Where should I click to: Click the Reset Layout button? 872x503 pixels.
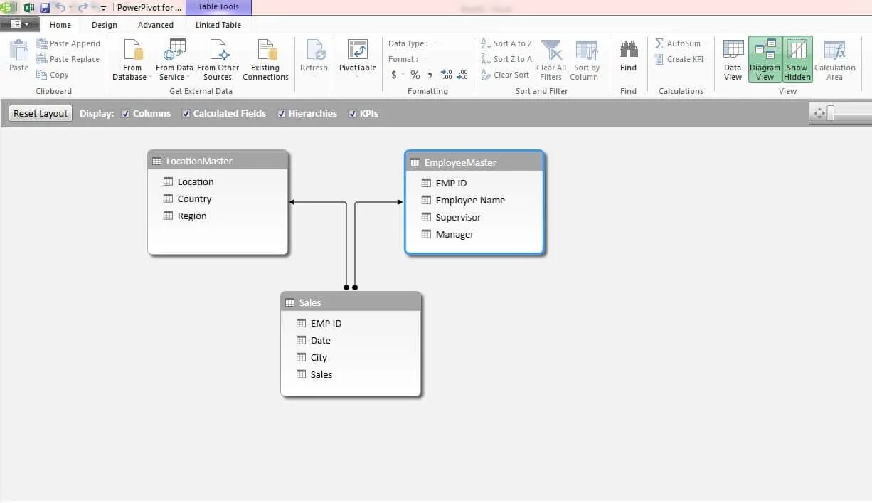coord(41,113)
